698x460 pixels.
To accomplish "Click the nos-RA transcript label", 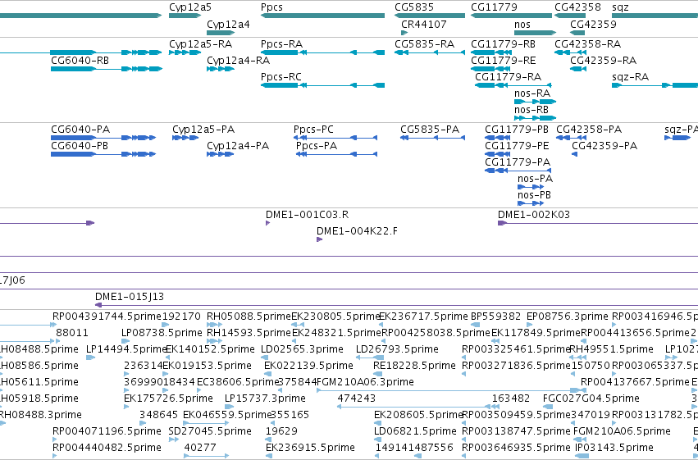I will click(532, 93).
